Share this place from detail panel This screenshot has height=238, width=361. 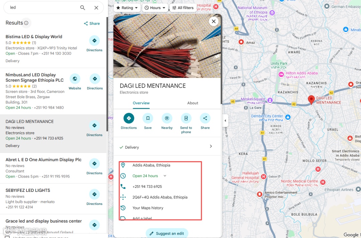pos(205,121)
